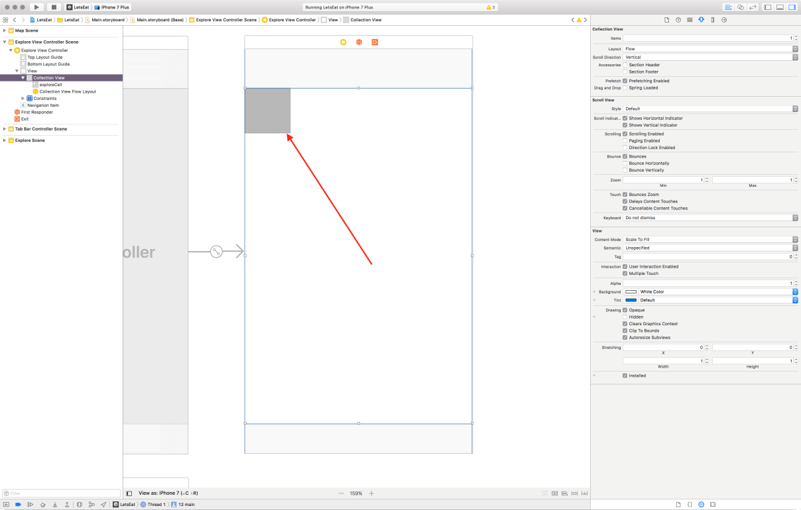This screenshot has height=510, width=801.
Task: Go forward in jump bar history
Action: (23, 20)
